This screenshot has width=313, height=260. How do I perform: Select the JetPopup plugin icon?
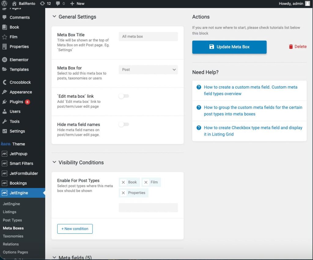pyautogui.click(x=5, y=153)
